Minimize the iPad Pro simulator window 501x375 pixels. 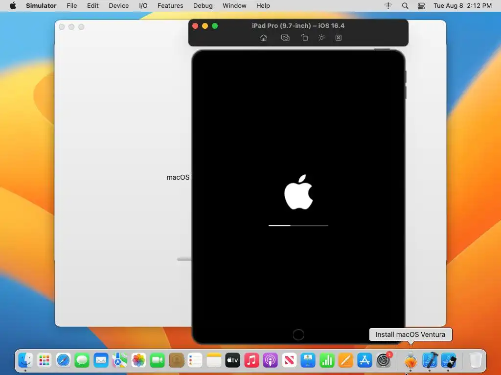tap(205, 26)
